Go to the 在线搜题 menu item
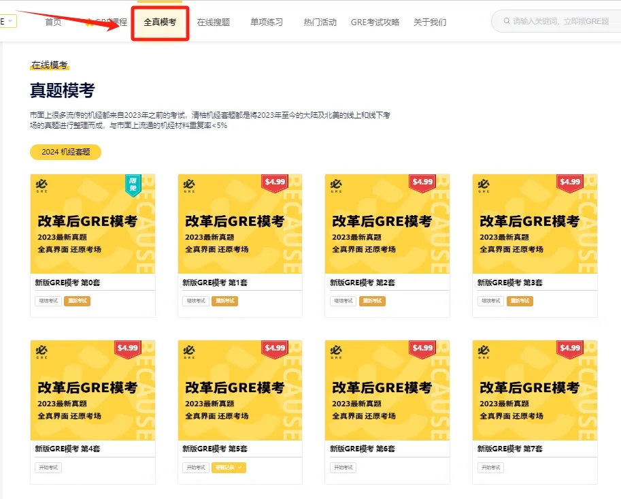The width and height of the screenshot is (621, 499). (x=213, y=22)
